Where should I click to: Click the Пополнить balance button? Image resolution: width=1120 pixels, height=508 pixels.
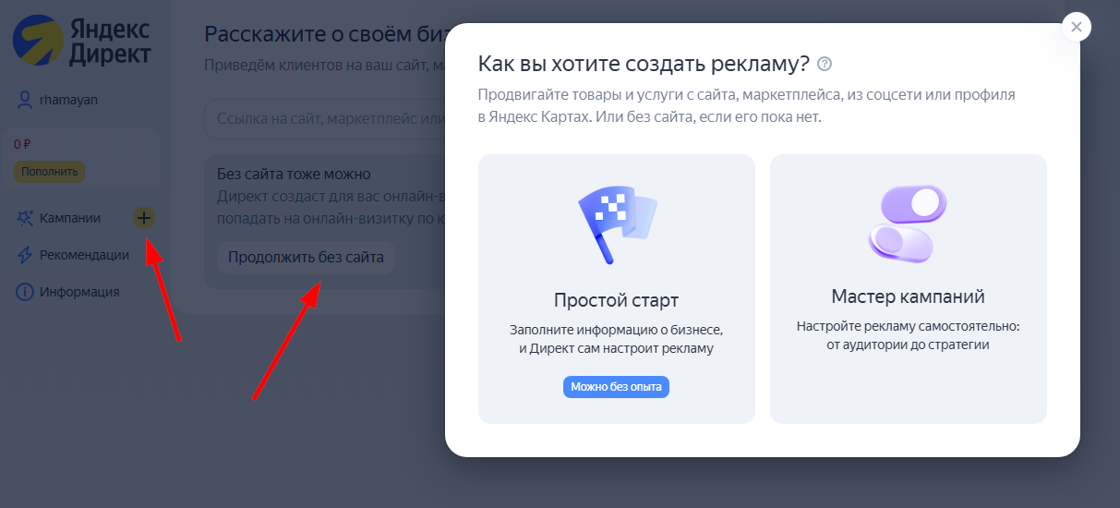pos(49,172)
